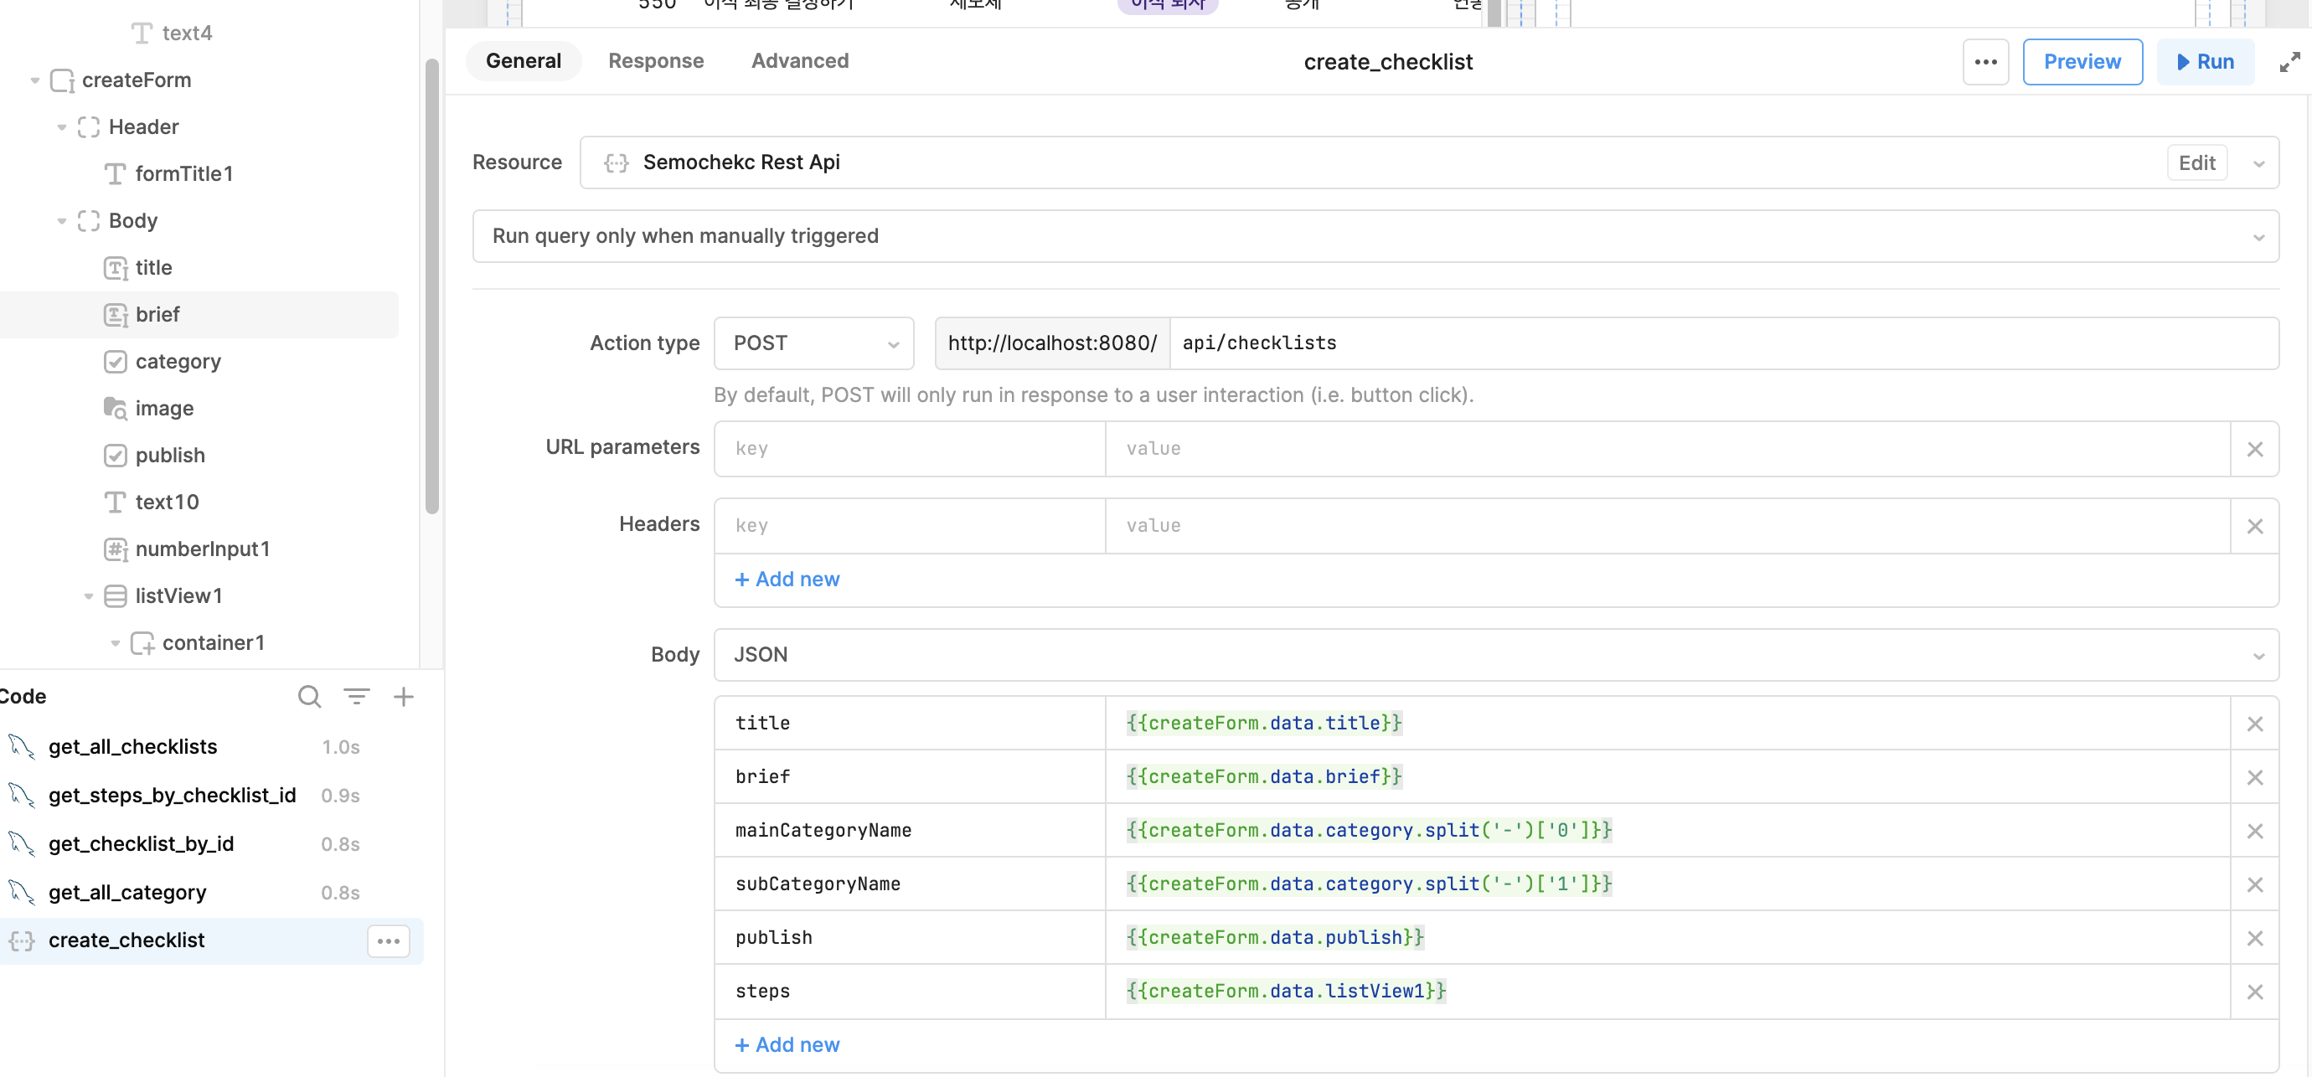Switch to the Response tab

(x=655, y=61)
